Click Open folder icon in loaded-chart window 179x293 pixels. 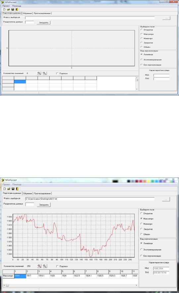(x=9, y=189)
